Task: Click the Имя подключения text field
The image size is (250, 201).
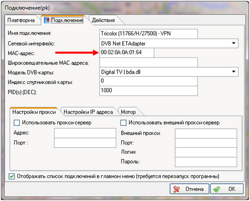Action: 149,34
